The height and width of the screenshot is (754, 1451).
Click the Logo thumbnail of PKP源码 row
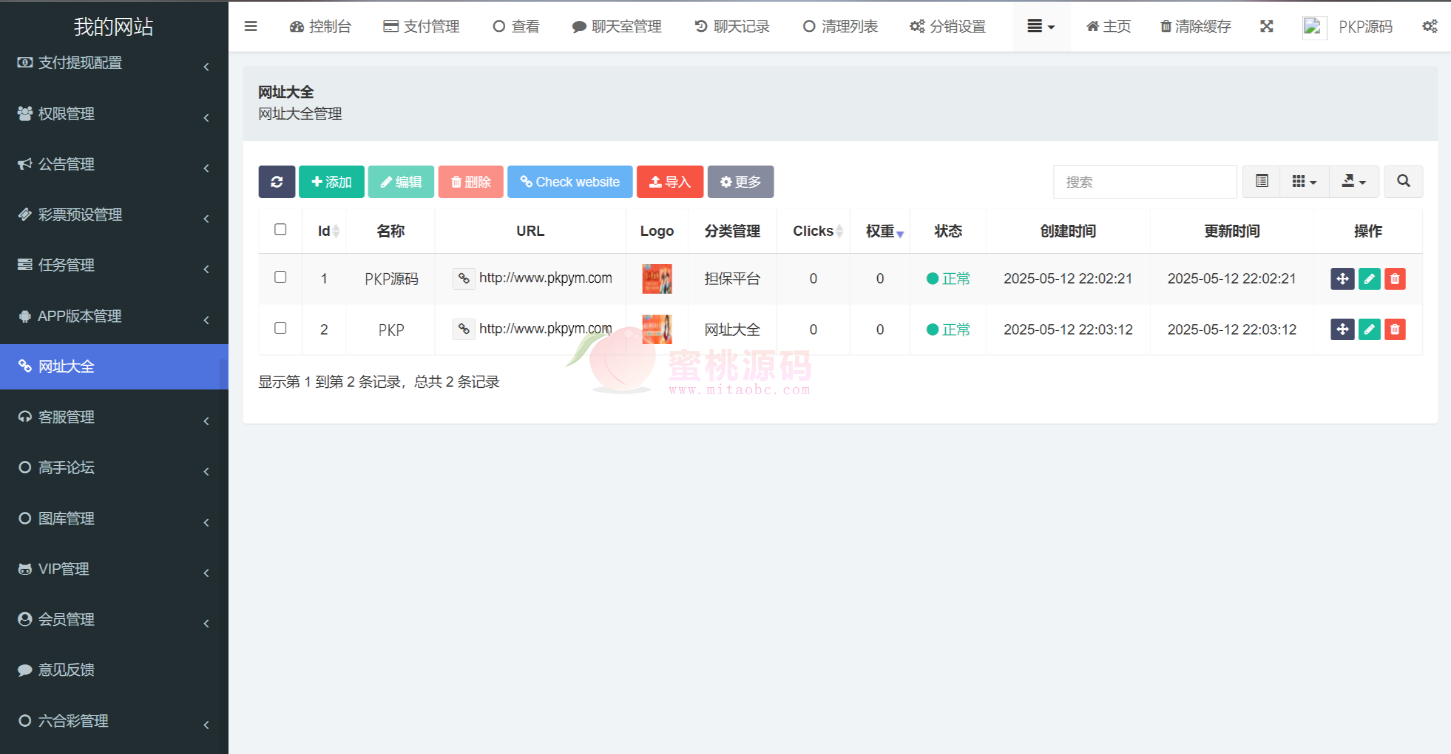(x=657, y=279)
